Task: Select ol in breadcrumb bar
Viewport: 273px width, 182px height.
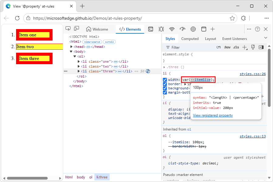Action: click(x=91, y=177)
